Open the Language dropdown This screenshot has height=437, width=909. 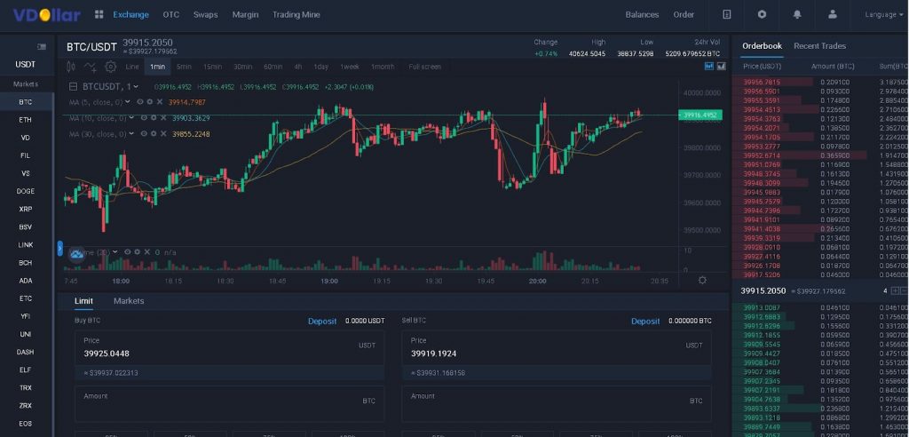[883, 14]
